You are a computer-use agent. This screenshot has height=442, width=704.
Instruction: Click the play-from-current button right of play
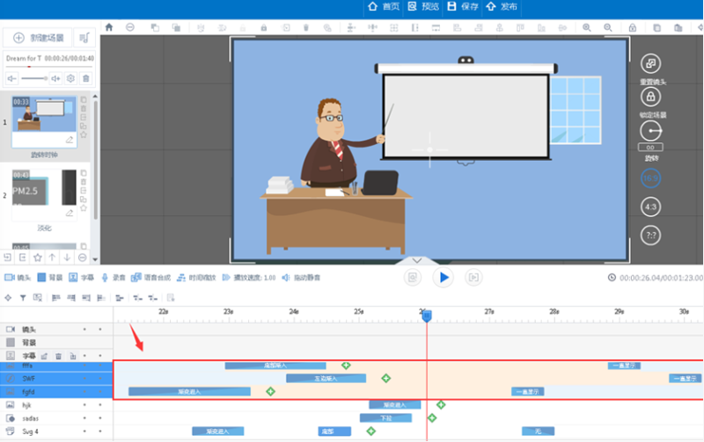tap(473, 278)
